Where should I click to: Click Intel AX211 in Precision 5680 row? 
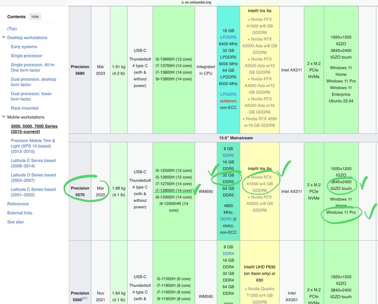pyautogui.click(x=291, y=70)
